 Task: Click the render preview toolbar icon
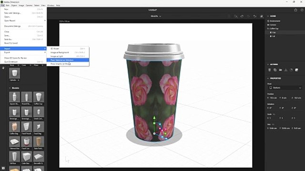[262, 16]
